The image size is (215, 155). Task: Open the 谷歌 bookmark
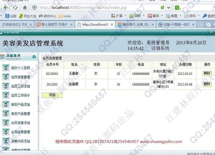pyautogui.click(x=11, y=16)
